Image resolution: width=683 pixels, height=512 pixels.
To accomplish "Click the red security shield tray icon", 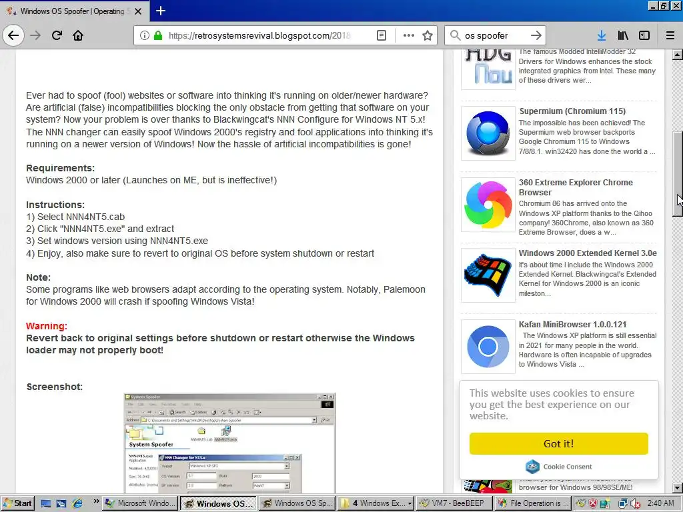I will coord(593,504).
